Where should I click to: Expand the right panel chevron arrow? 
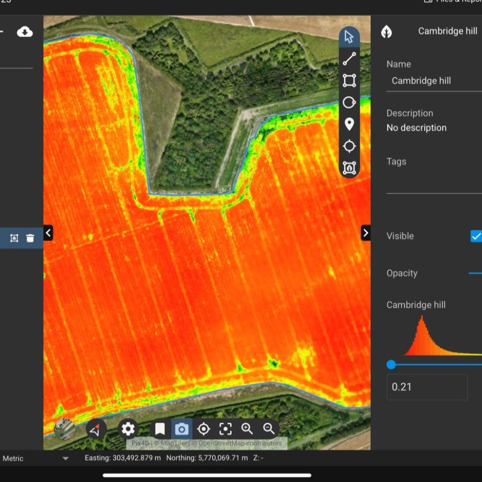coord(366,232)
